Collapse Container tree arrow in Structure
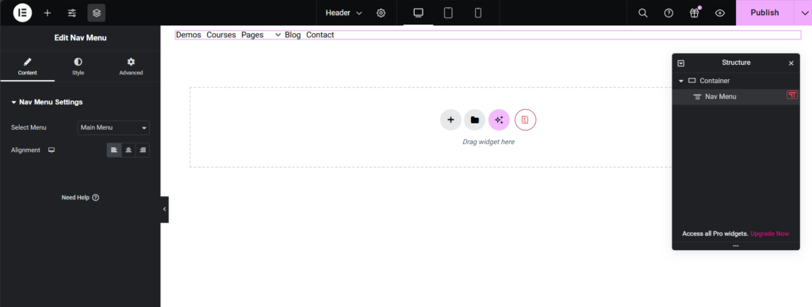 [681, 81]
